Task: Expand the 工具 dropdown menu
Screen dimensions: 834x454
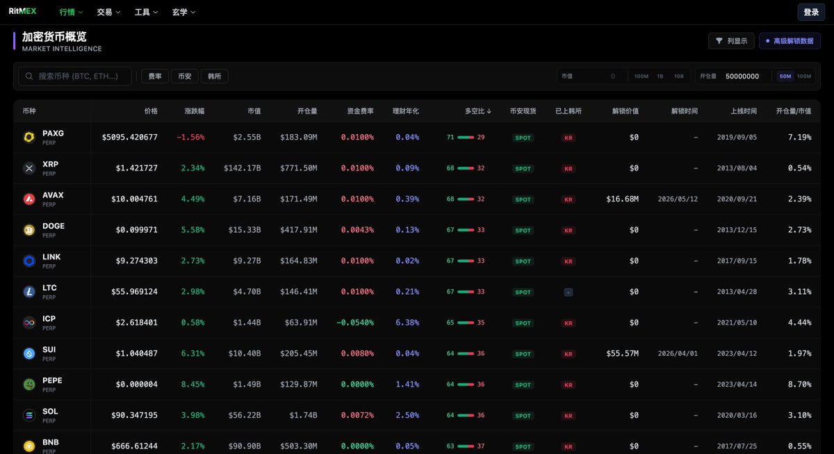Action: point(146,13)
